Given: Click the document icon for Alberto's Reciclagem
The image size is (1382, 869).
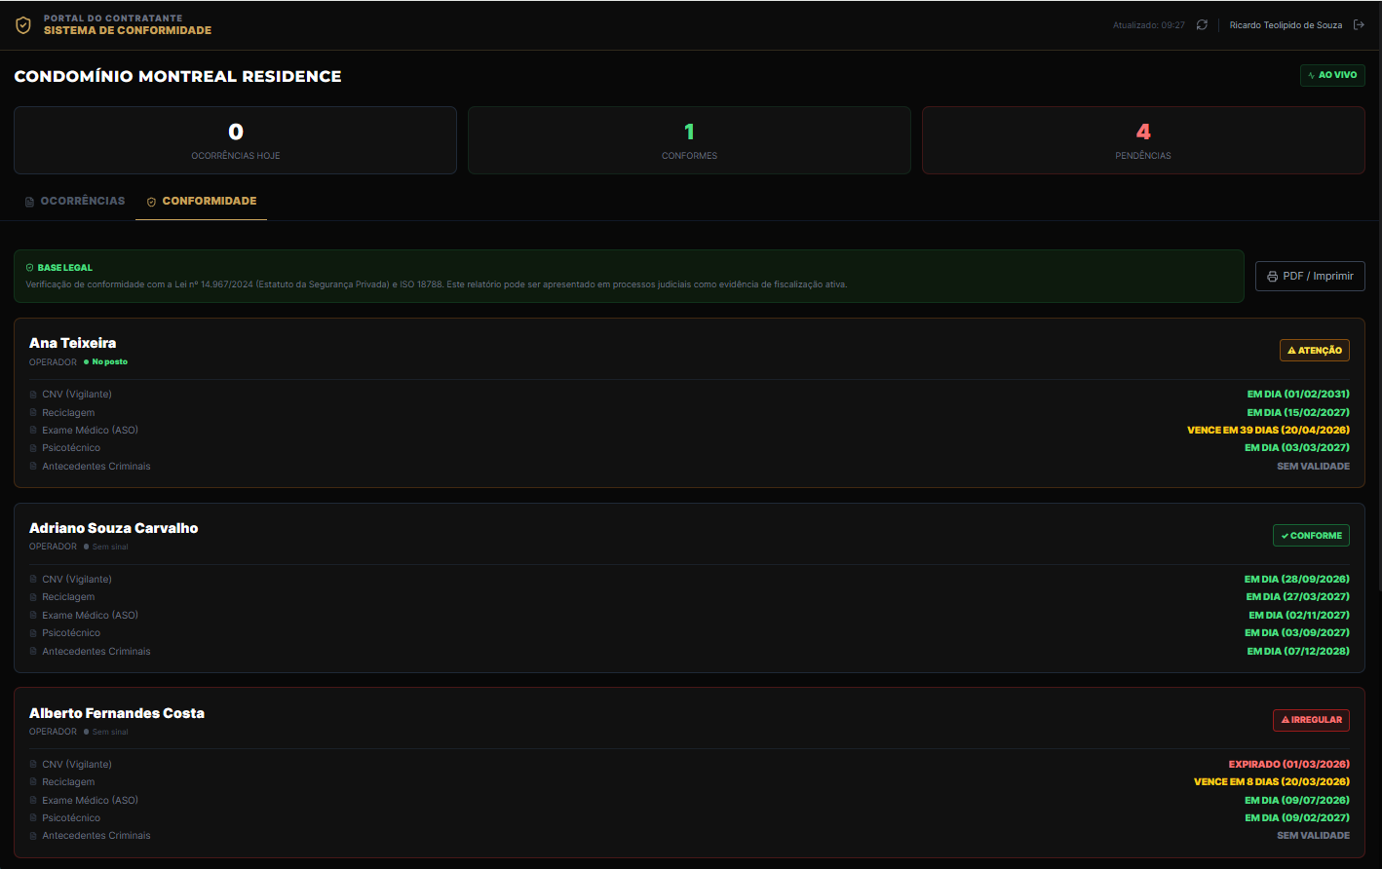Looking at the screenshot, I should coord(33,782).
